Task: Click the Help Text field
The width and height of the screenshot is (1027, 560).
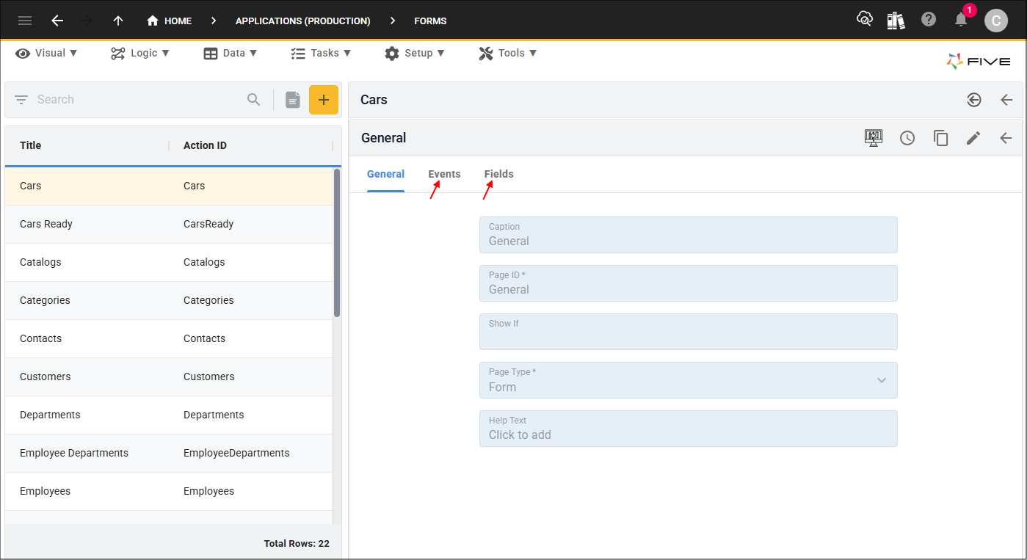Action: (688, 429)
